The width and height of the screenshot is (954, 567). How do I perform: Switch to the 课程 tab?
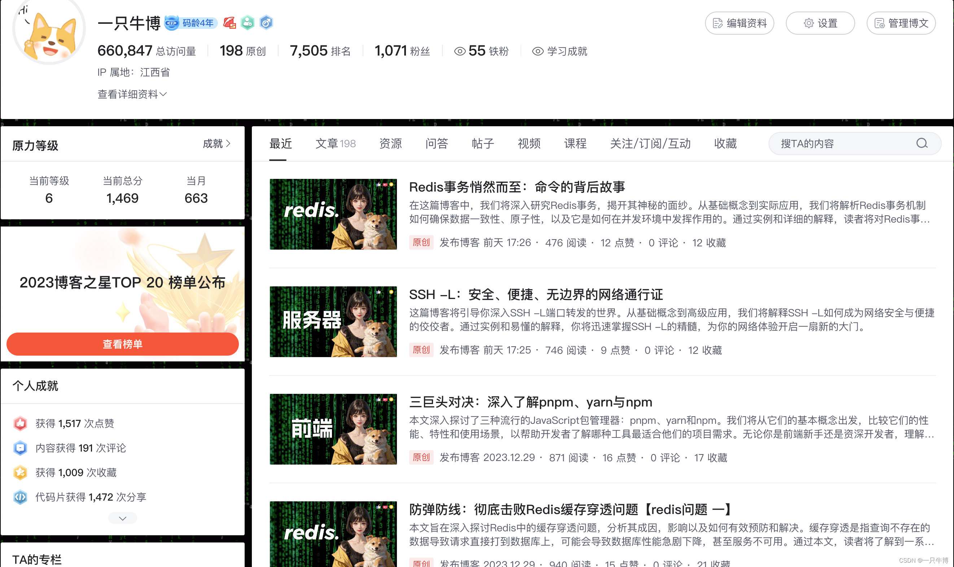(x=575, y=144)
